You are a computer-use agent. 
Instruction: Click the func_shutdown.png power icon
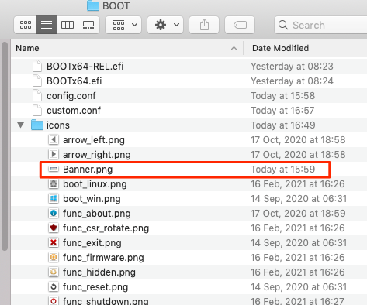point(54,301)
